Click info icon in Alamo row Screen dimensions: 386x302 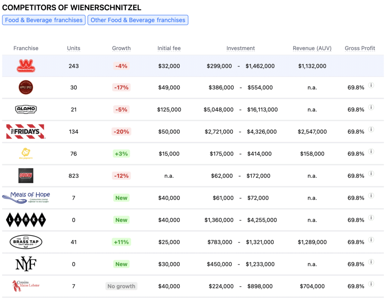pyautogui.click(x=371, y=107)
